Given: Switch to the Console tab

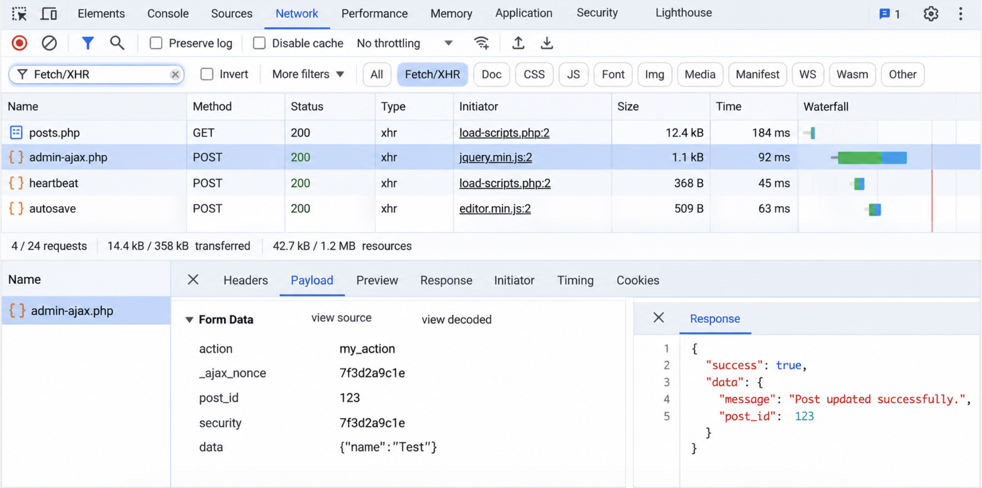Looking at the screenshot, I should coord(168,14).
